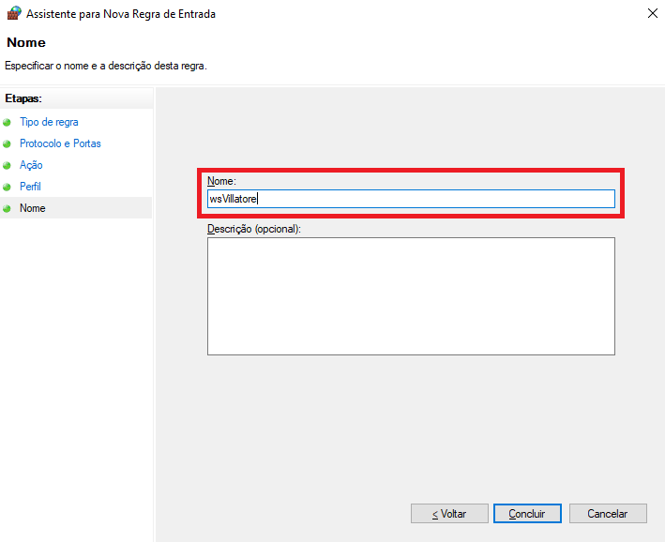Click the Voltar button
The height and width of the screenshot is (542, 665).
tap(449, 514)
